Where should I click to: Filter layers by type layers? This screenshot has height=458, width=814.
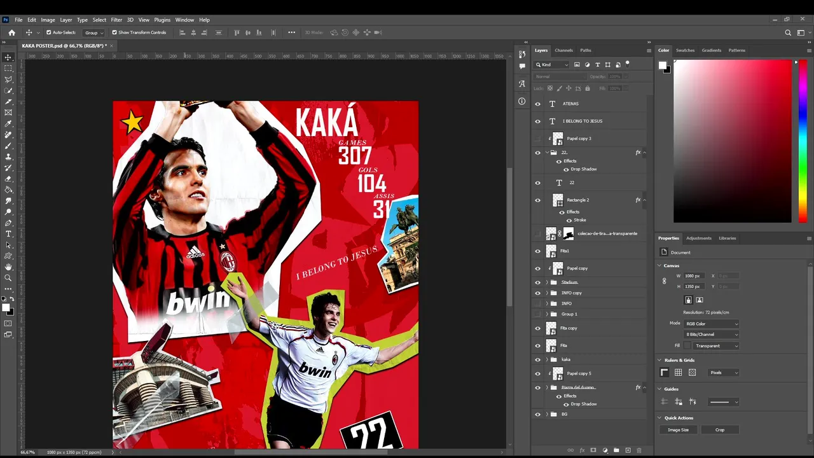[598, 64]
